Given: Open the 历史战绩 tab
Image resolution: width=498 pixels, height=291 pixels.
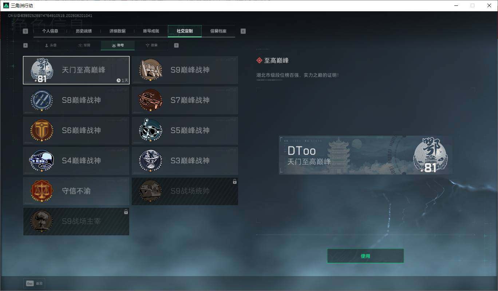Looking at the screenshot, I should click(84, 31).
